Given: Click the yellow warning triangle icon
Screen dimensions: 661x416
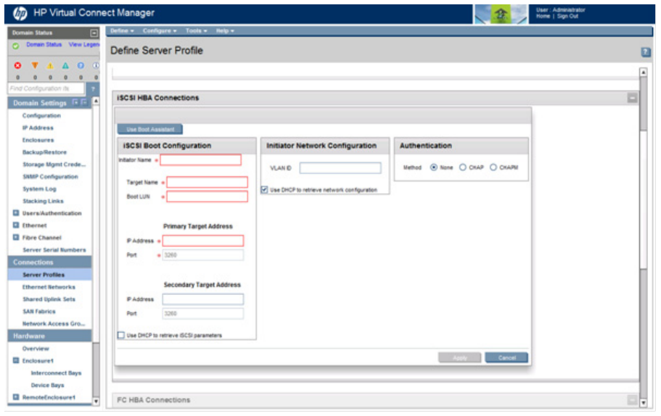Looking at the screenshot, I should pyautogui.click(x=50, y=65).
